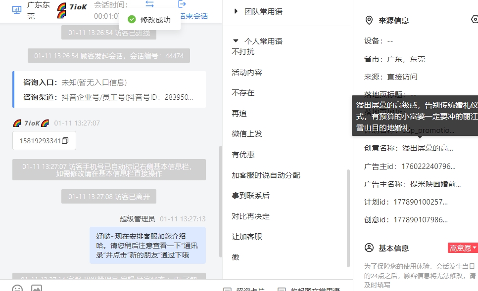Image resolution: width=478 pixels, height=291 pixels.
Task: Click the 超级管理员 sender name
Action: click(x=137, y=219)
